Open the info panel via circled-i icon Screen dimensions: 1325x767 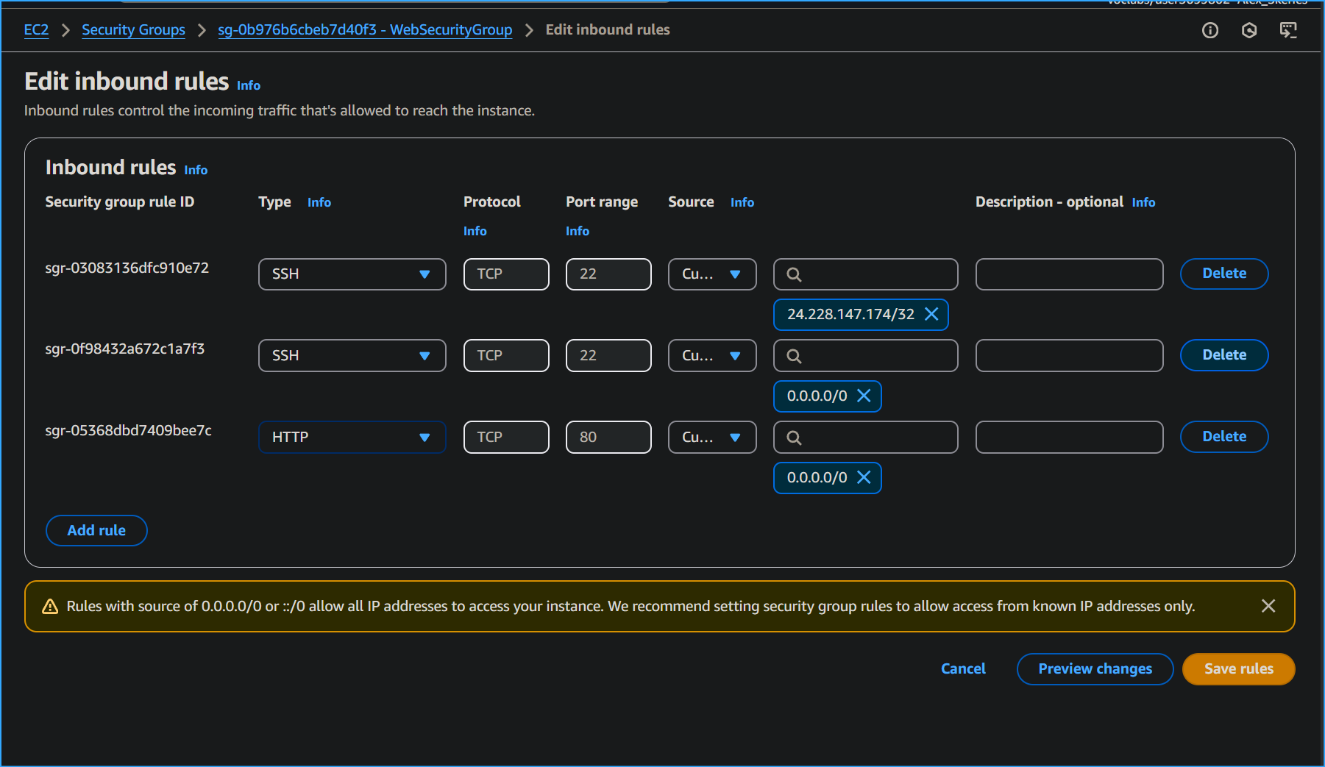tap(1209, 30)
